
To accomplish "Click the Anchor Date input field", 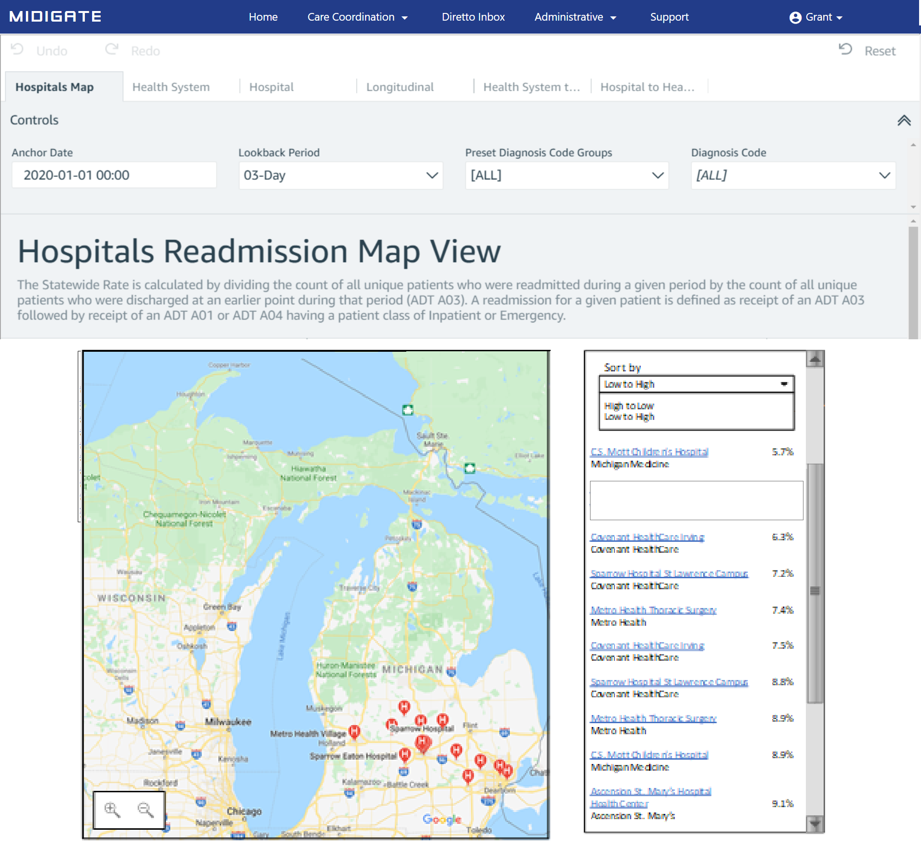I will coord(114,175).
